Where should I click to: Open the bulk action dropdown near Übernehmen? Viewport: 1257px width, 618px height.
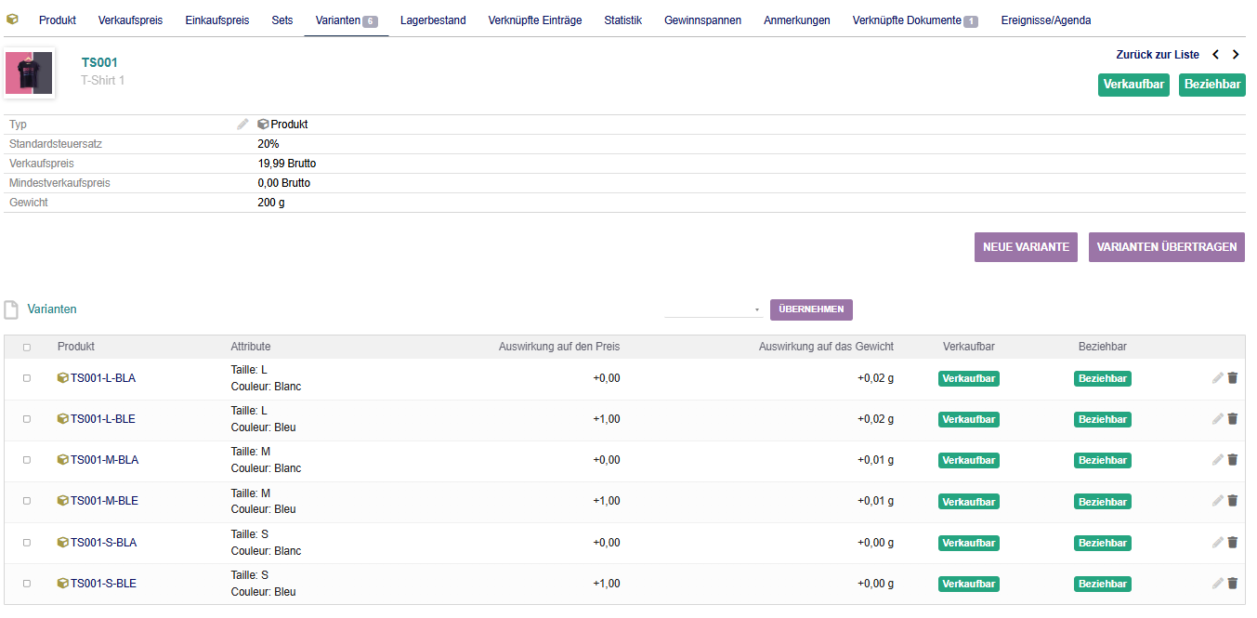point(714,309)
